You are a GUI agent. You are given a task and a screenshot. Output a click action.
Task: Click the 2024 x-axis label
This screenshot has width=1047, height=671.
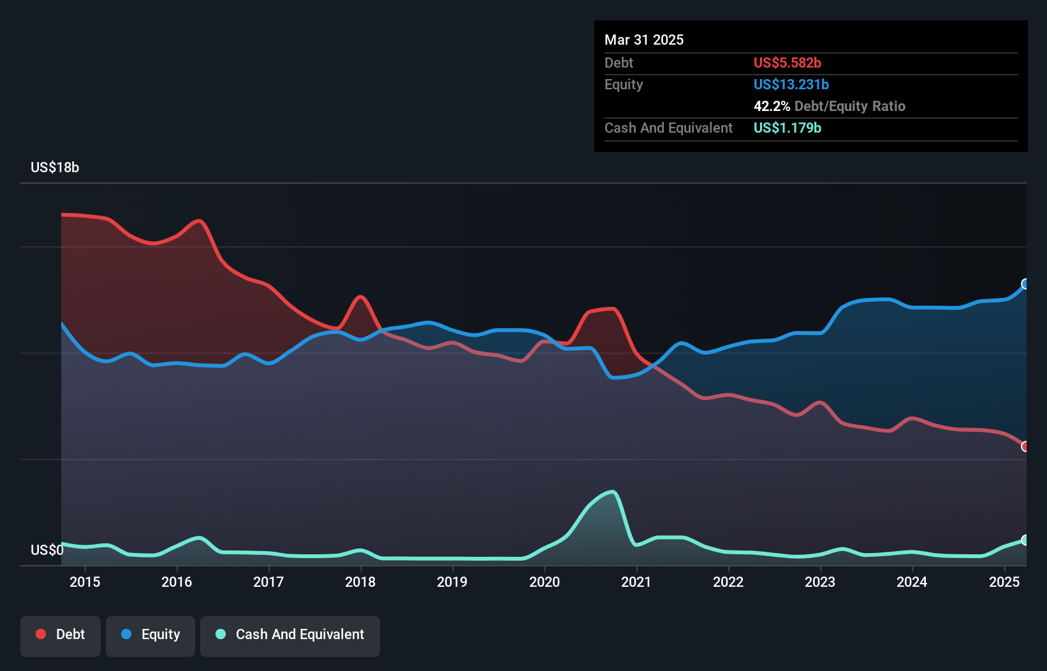pos(912,582)
